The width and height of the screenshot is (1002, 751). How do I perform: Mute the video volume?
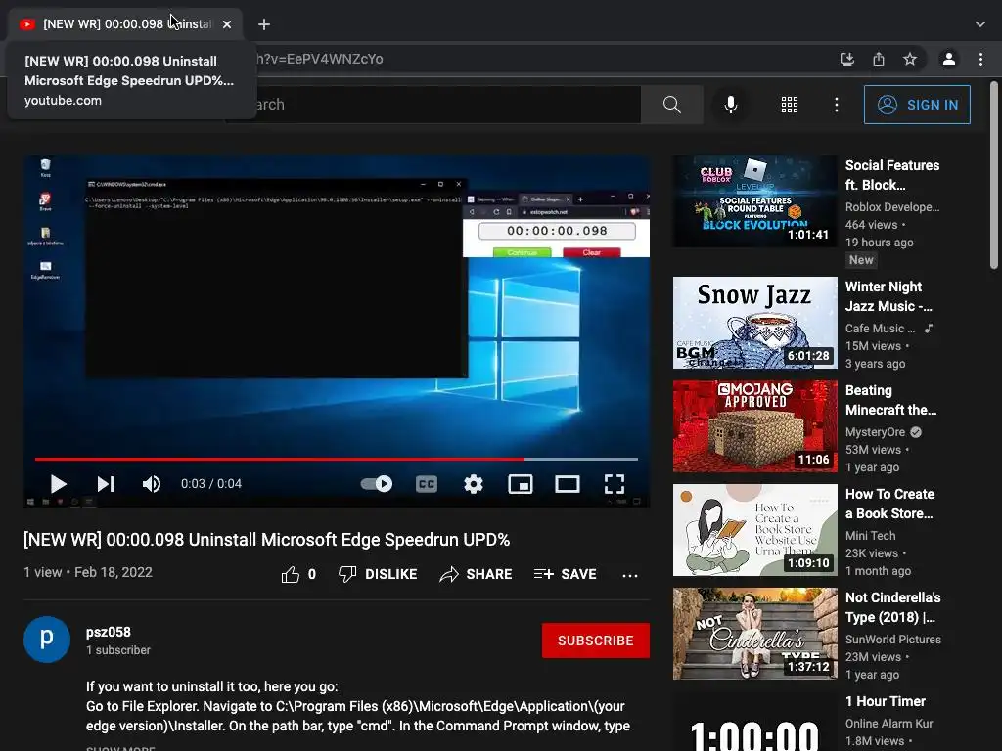point(151,484)
